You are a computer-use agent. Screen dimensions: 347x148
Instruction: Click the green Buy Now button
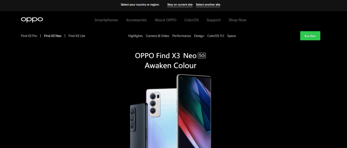pyautogui.click(x=310, y=36)
